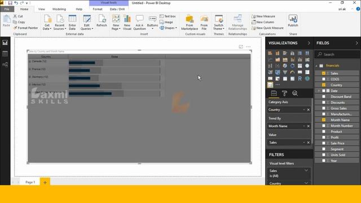361x203 pixels.
Task: Select the Donut chart visual
Action: [292, 66]
